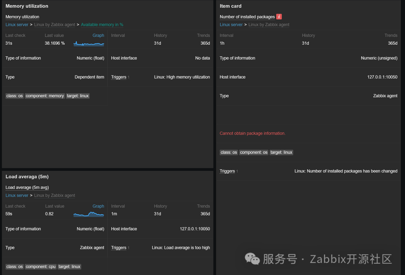405x275 pixels.
Task: Click Linux by Zabbix agent in Item card
Action: (x=269, y=25)
